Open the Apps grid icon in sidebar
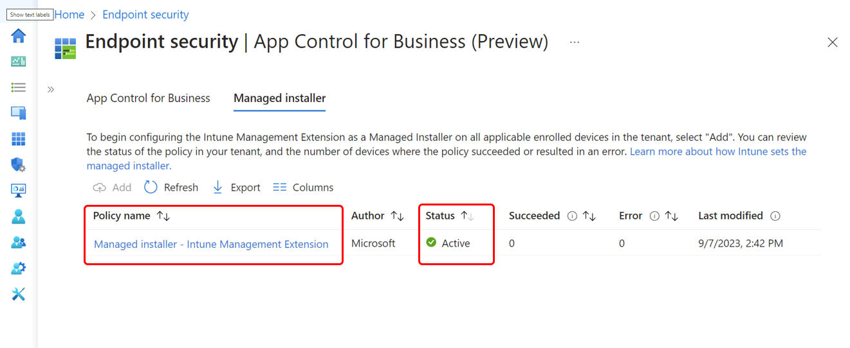Screen dimensions: 850x348 tap(19, 139)
